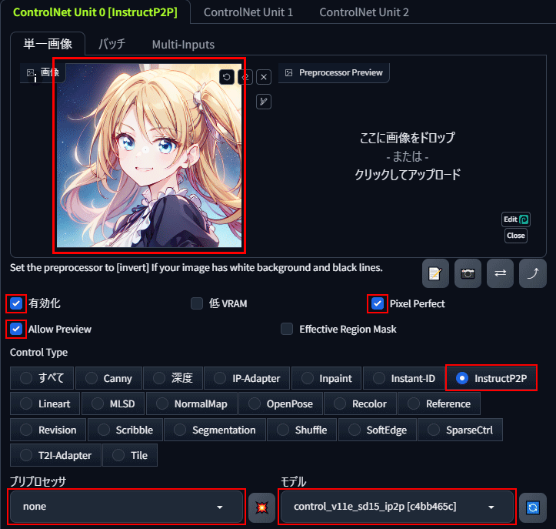Click the Control Type label text
Image resolution: width=556 pixels, height=529 pixels.
38,352
